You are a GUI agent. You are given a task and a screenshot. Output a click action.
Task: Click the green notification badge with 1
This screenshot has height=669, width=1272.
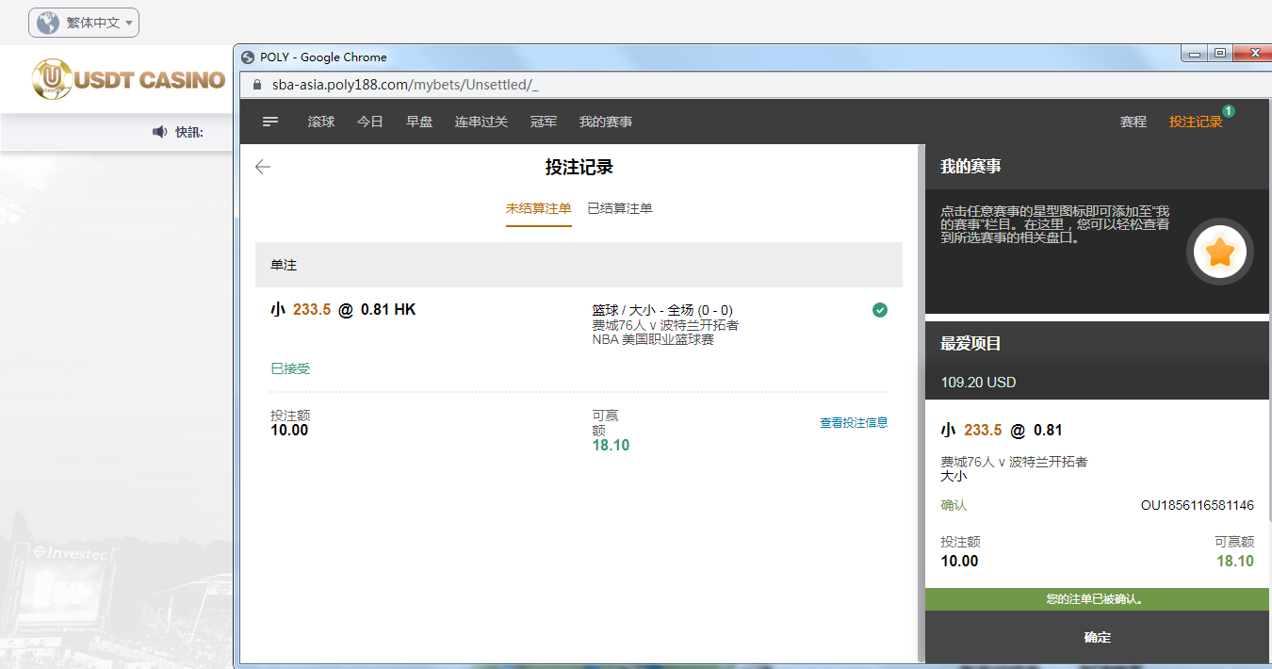(x=1229, y=111)
